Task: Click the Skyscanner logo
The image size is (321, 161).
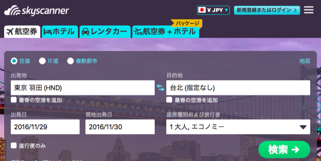Action: pyautogui.click(x=36, y=11)
